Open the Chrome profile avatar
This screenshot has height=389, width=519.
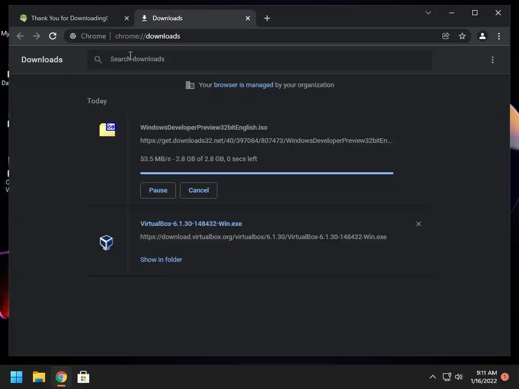483,36
